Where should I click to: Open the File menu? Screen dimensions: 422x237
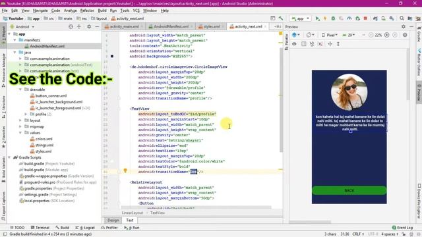coord(5,11)
